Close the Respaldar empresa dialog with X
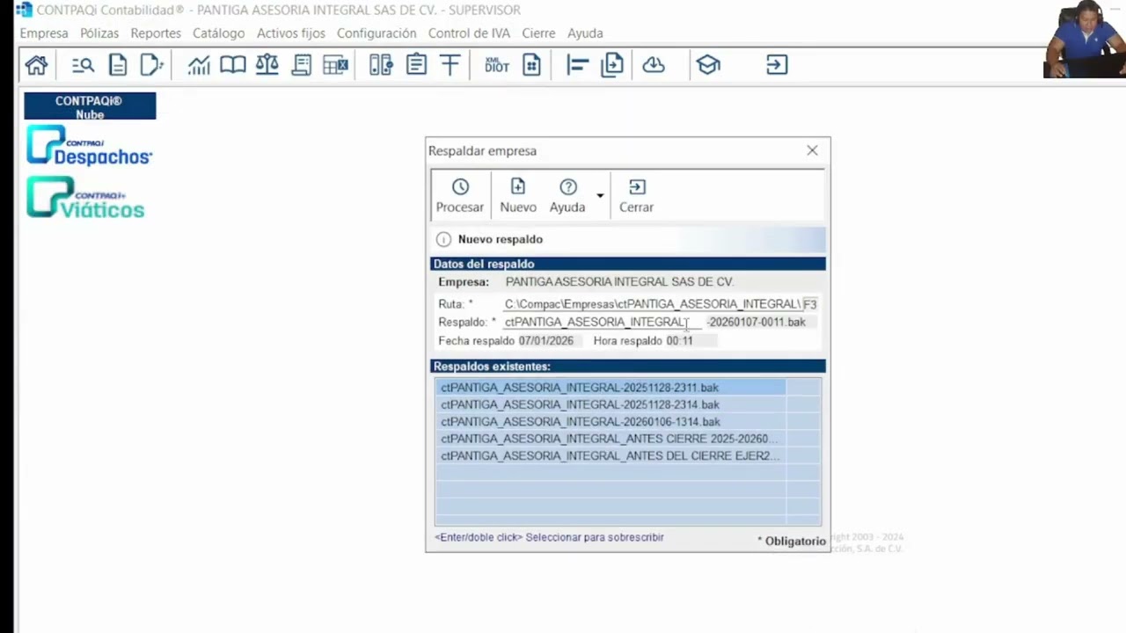Viewport: 1126px width, 633px height. (x=812, y=150)
